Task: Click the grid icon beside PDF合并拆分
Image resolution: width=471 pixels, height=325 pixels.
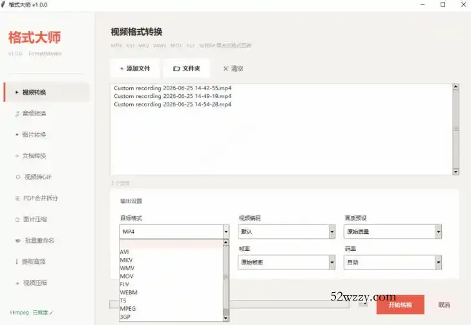Action: (x=17, y=199)
